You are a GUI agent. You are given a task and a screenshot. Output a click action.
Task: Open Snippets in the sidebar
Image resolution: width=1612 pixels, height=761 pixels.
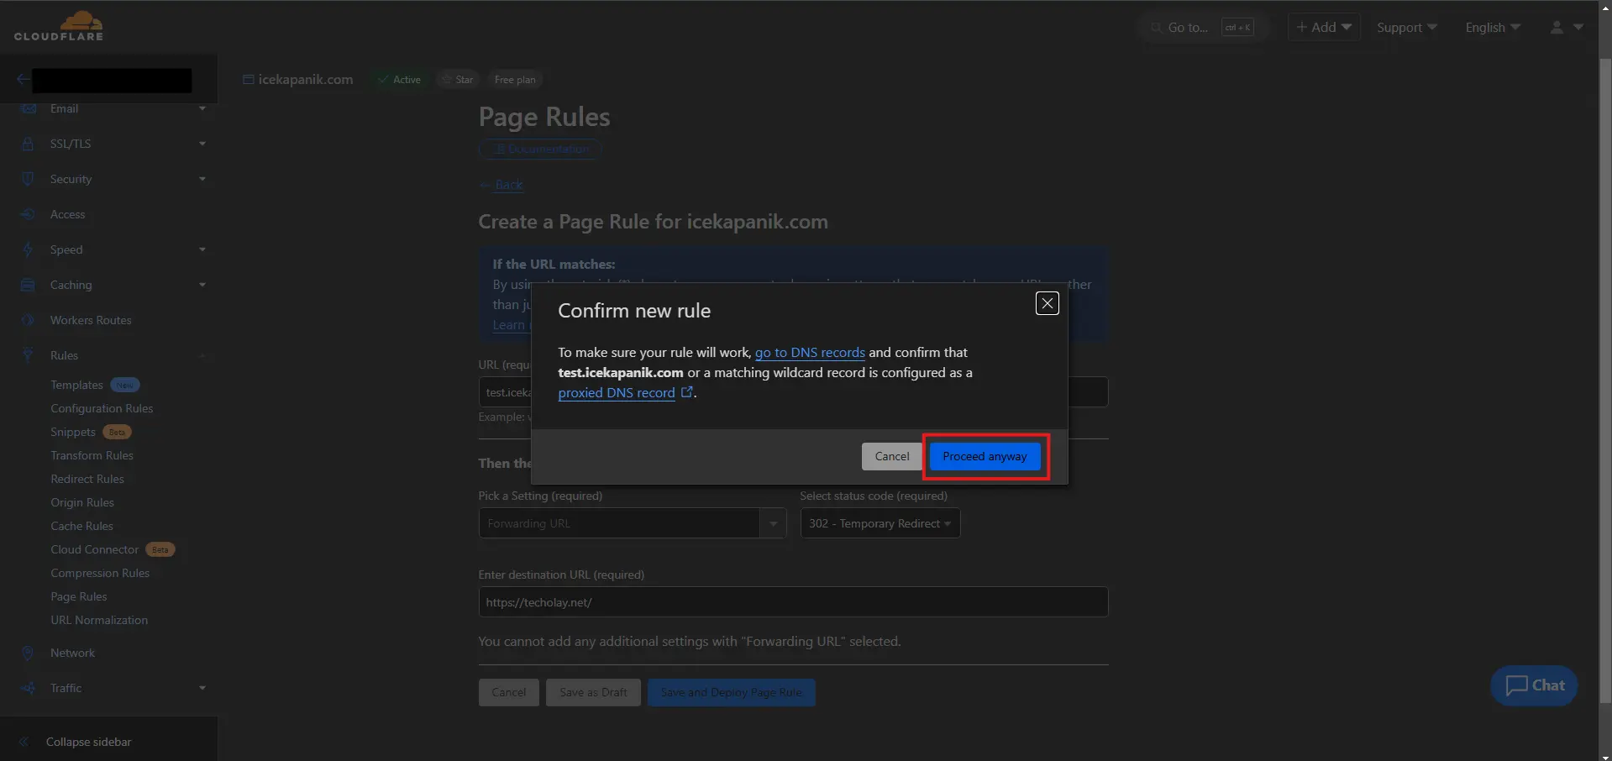[73, 432]
